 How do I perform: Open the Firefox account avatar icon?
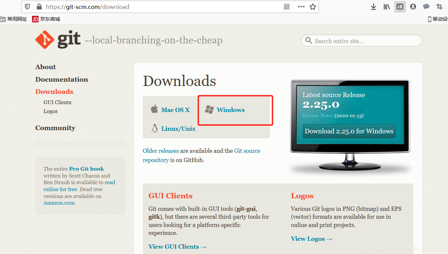point(413,7)
